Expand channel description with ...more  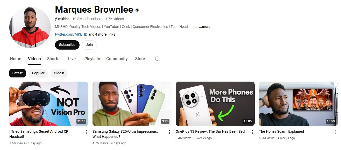coord(205,27)
